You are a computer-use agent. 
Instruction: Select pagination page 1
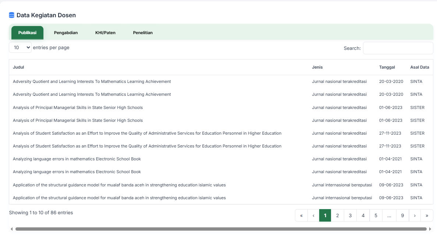click(x=325, y=215)
